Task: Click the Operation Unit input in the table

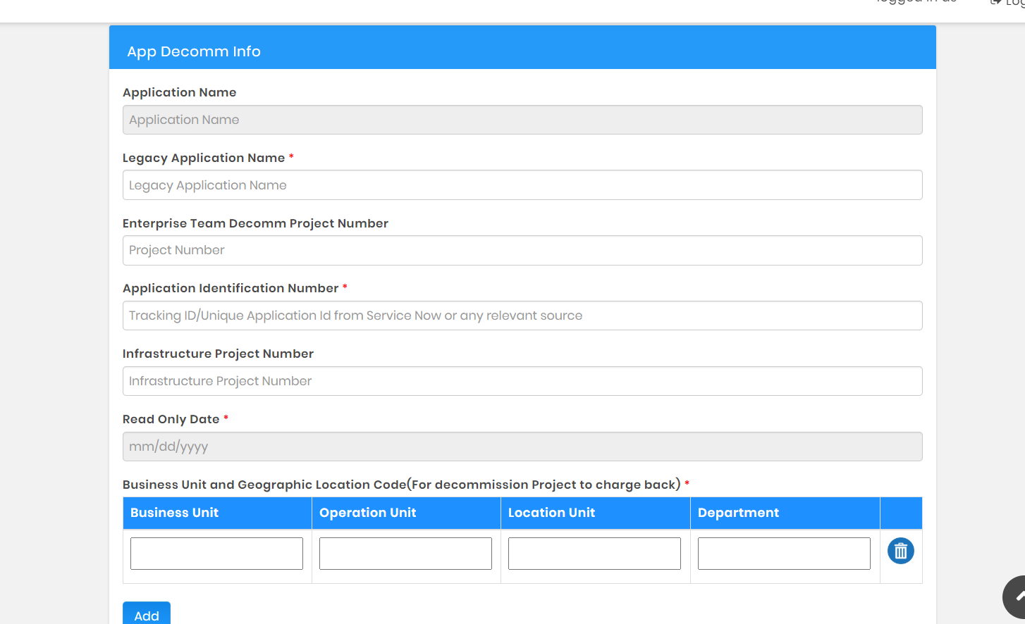Action: [405, 553]
